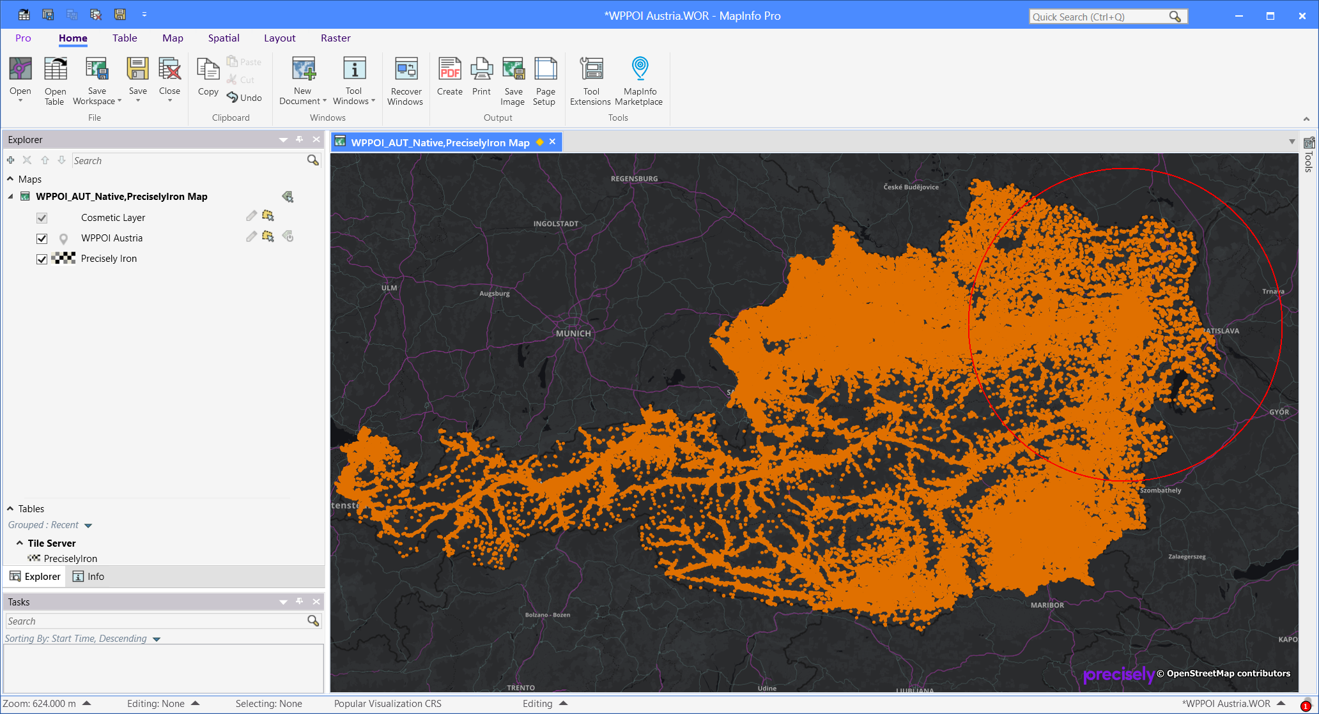Click the Save Image icon
This screenshot has height=714, width=1319.
coord(513,69)
